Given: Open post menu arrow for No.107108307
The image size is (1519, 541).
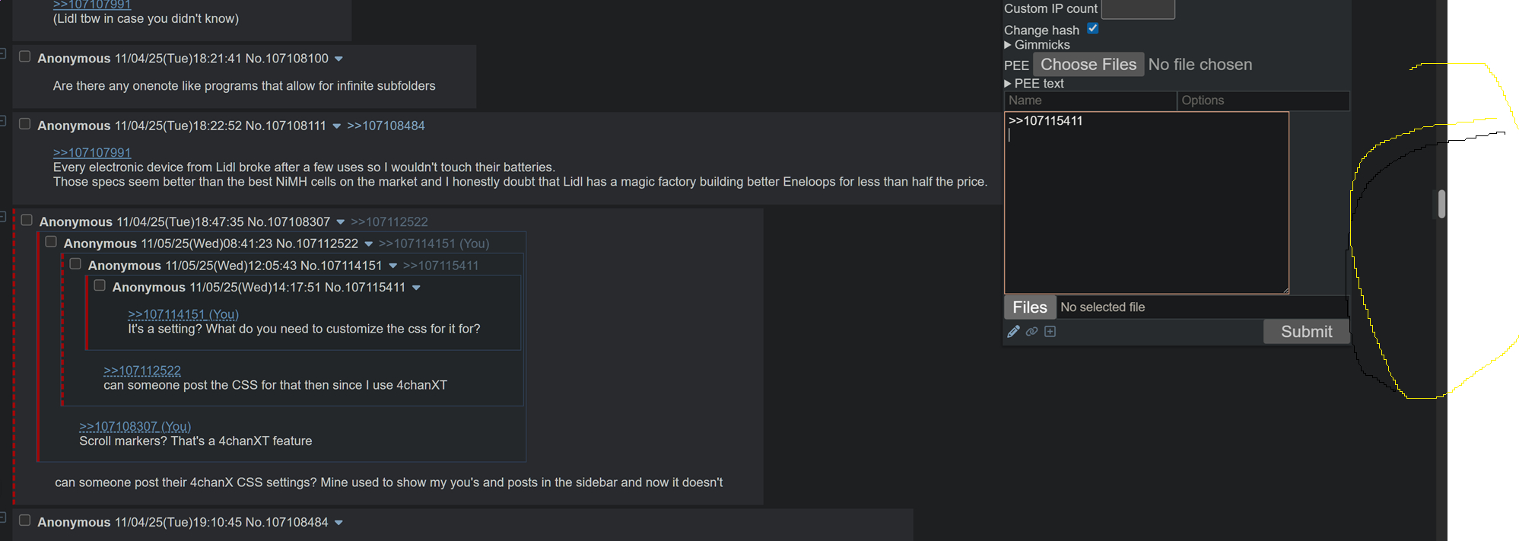Looking at the screenshot, I should click(340, 222).
